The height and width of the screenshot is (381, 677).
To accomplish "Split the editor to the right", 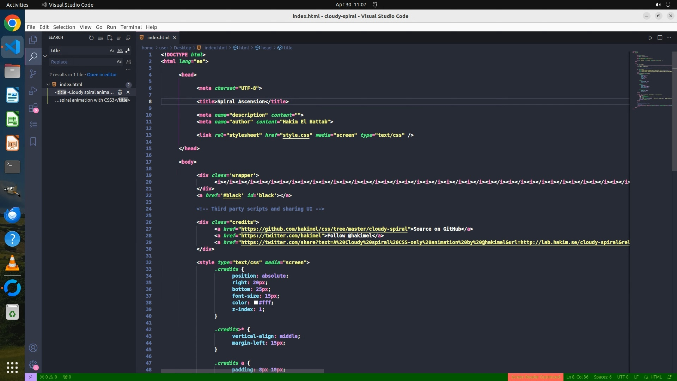I will (660, 38).
